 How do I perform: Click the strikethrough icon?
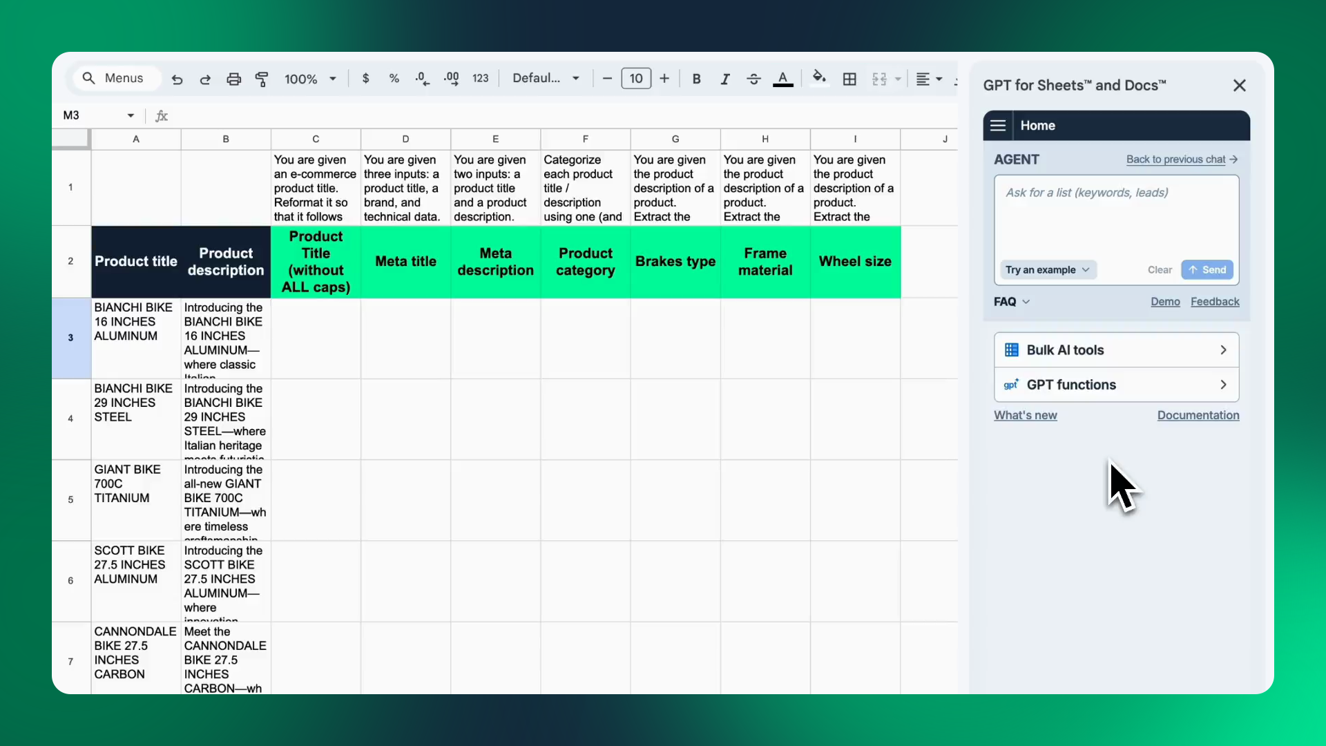pos(753,79)
